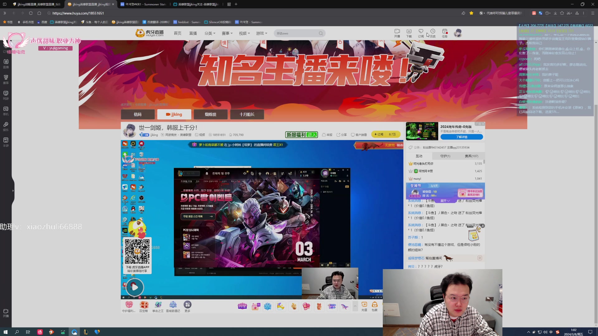The height and width of the screenshot is (336, 598).
Task: Select the jjking streamer tab
Action: tap(174, 114)
